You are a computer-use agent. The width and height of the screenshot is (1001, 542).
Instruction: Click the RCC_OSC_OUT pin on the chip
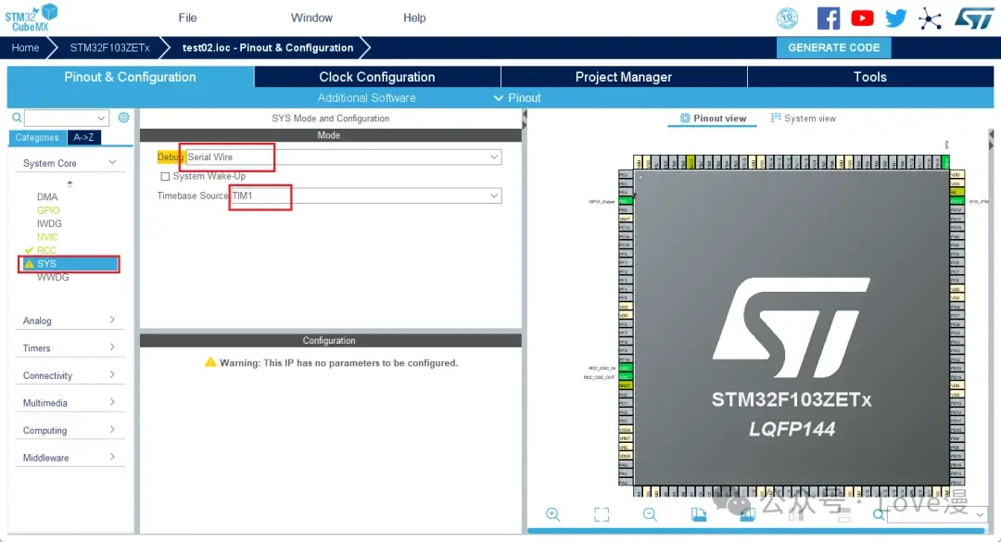point(625,377)
